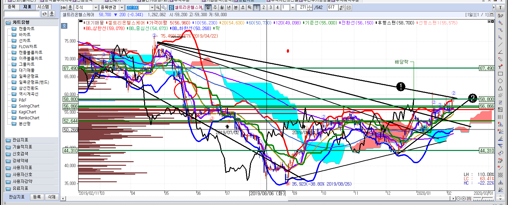This screenshot has width=508, height=205.
Task: Click the T button atop drawing toolbar
Action: pos(500,7)
